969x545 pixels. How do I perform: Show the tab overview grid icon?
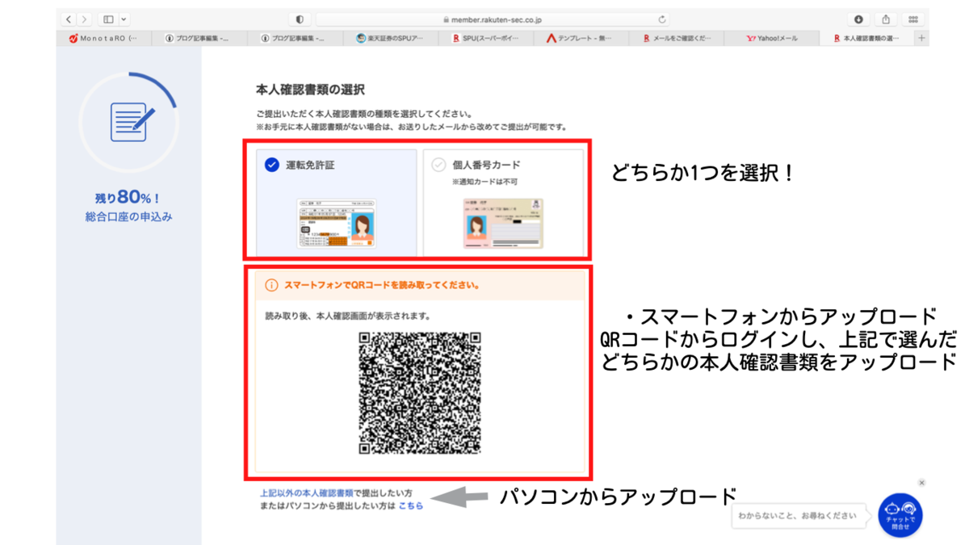pyautogui.click(x=913, y=19)
